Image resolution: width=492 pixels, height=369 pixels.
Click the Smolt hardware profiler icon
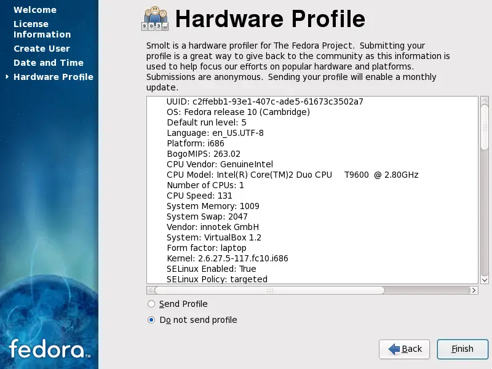[154, 18]
